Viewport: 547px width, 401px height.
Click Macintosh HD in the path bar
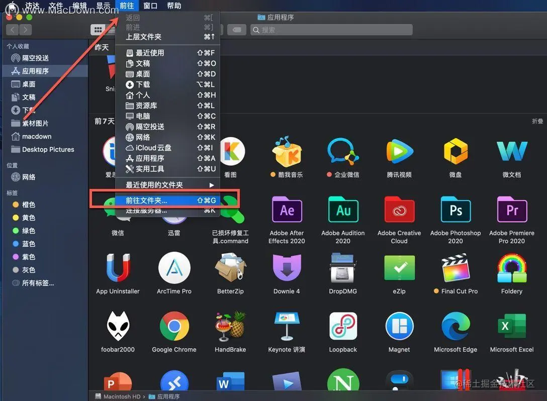[x=118, y=396]
